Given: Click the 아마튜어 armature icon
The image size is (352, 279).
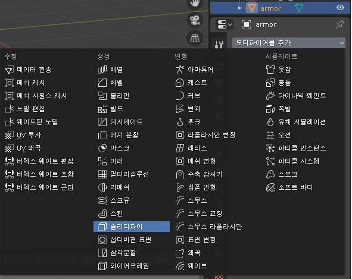Looking at the screenshot, I should click(x=180, y=70).
